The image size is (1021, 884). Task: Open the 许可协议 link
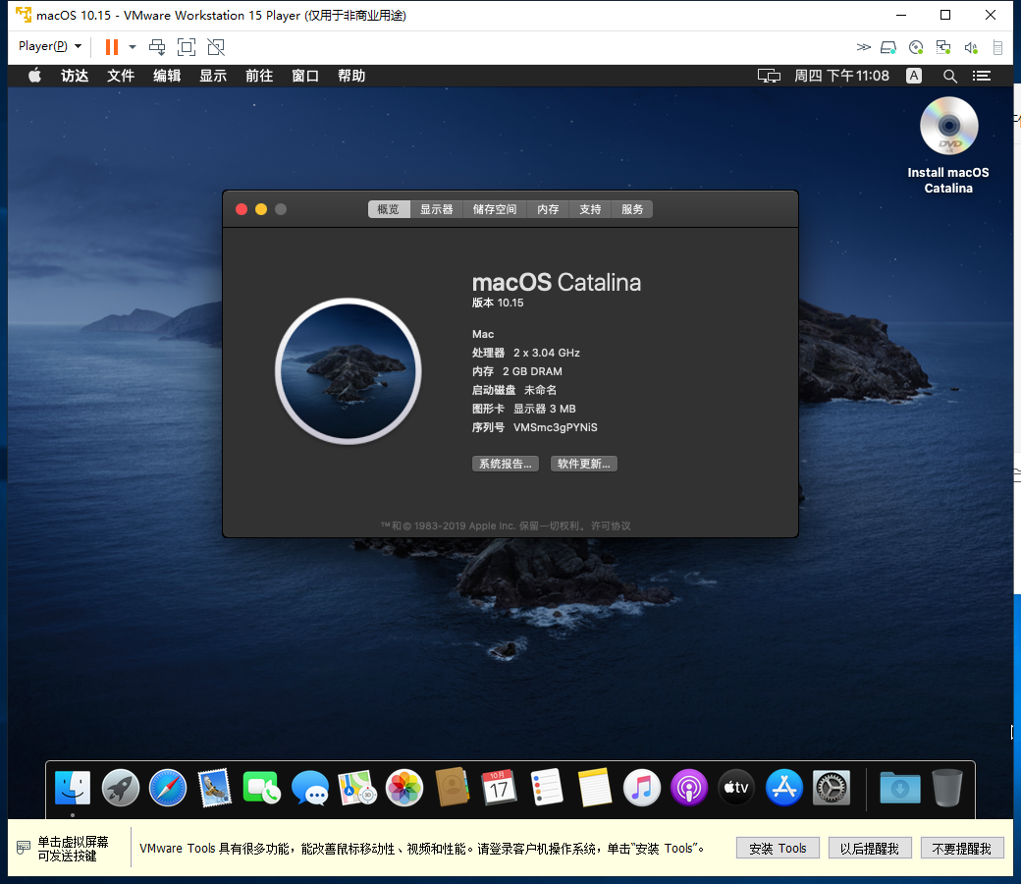(x=611, y=525)
